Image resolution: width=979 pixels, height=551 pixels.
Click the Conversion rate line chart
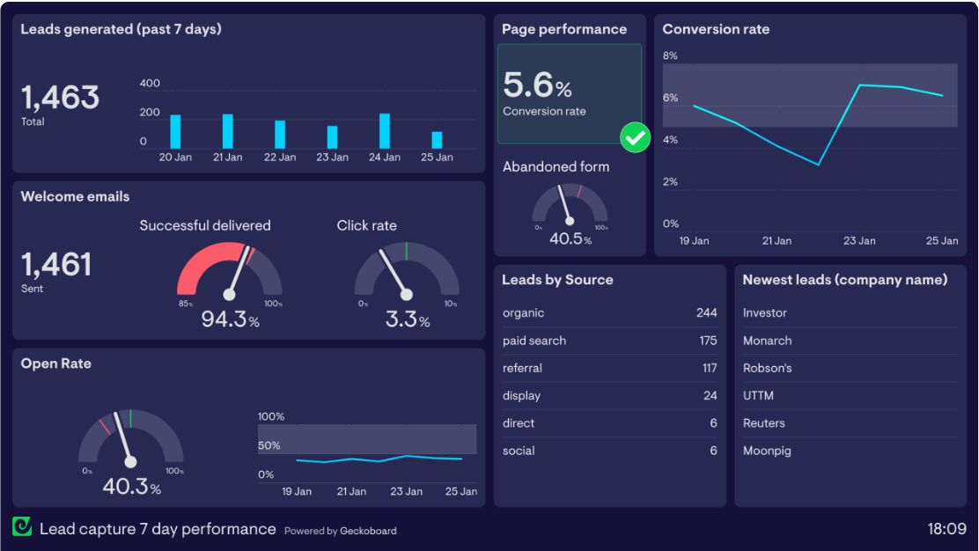coord(818,141)
